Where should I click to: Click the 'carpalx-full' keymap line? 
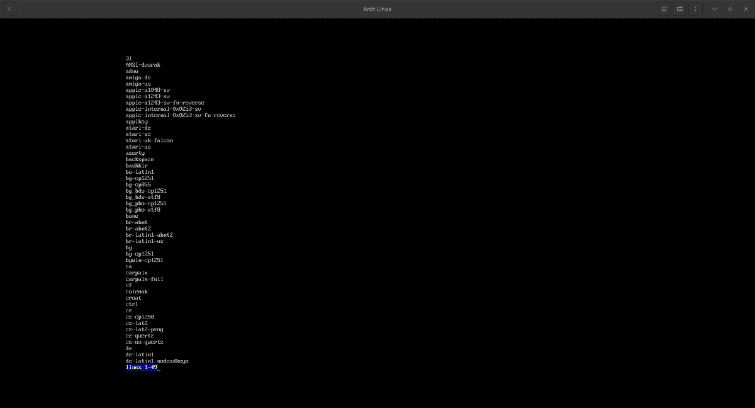click(x=144, y=279)
